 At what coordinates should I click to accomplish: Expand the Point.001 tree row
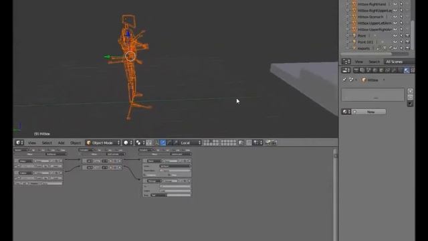tap(348, 42)
